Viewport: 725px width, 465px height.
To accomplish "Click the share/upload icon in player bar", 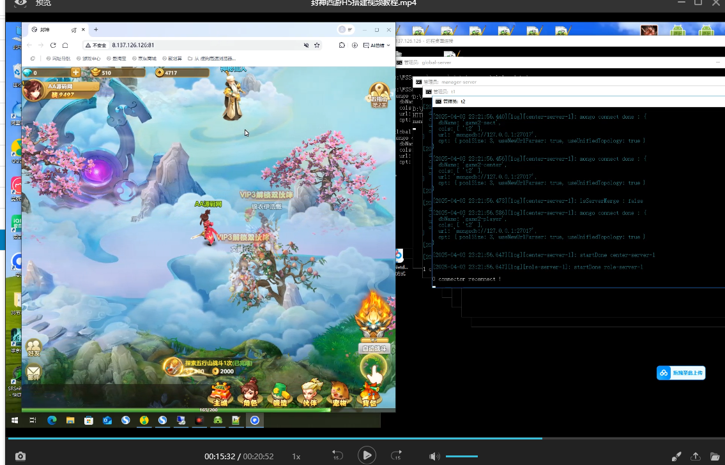I will [696, 457].
